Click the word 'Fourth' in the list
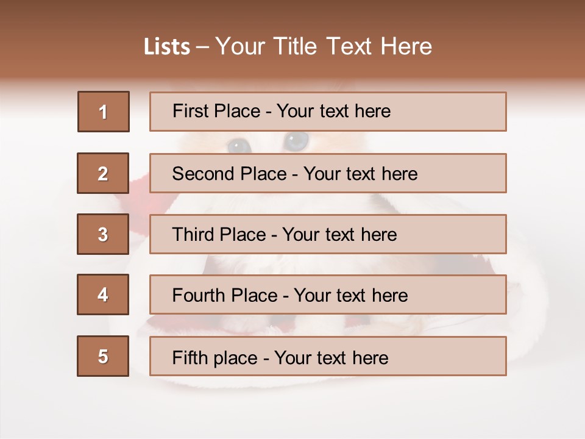585x439 pixels. [x=199, y=295]
